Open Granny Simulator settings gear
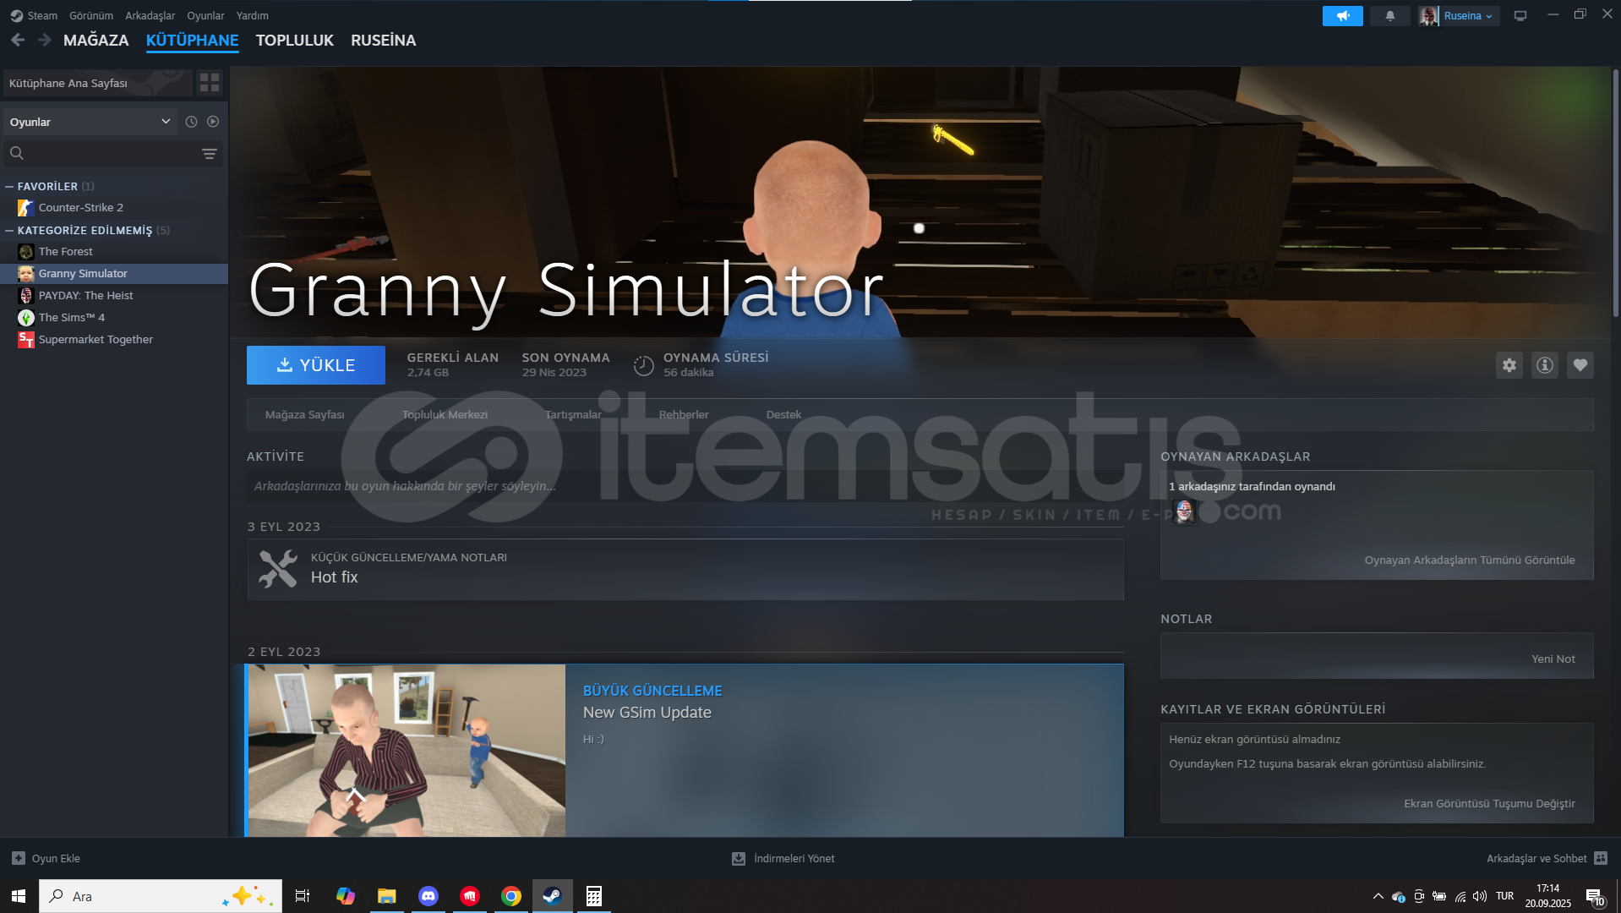This screenshot has width=1621, height=913. (x=1509, y=365)
